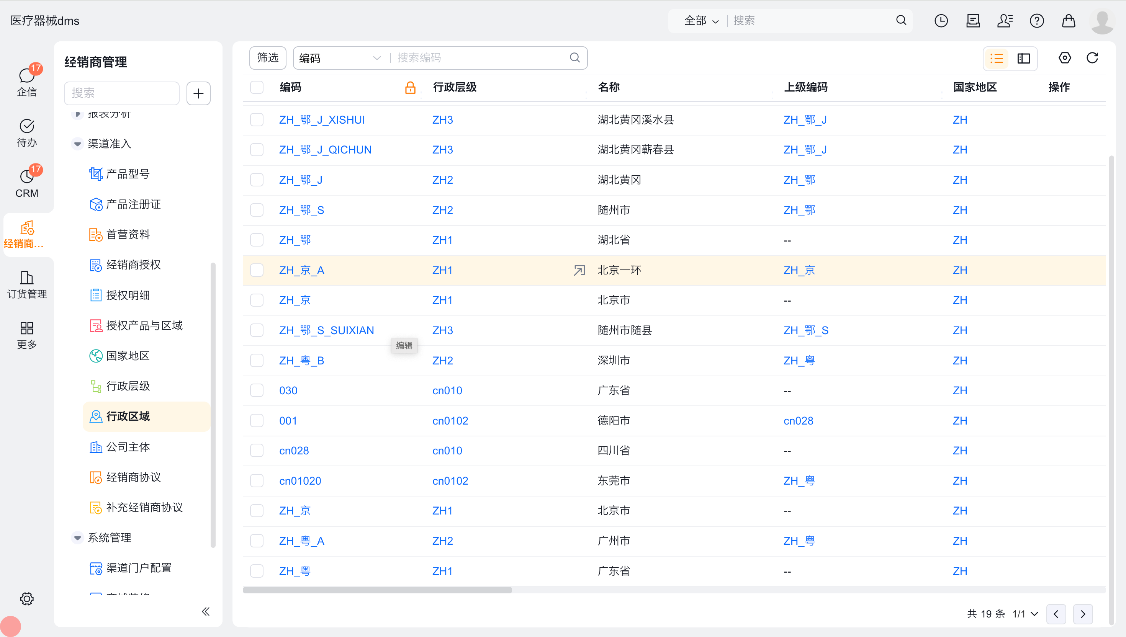The width and height of the screenshot is (1126, 637).
Task: Click the global search magnifier icon
Action: tap(901, 21)
